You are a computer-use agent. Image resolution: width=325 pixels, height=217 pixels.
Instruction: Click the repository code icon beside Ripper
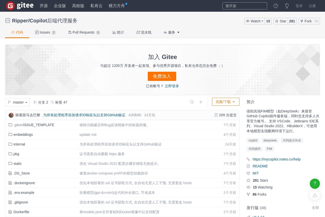click(8, 21)
